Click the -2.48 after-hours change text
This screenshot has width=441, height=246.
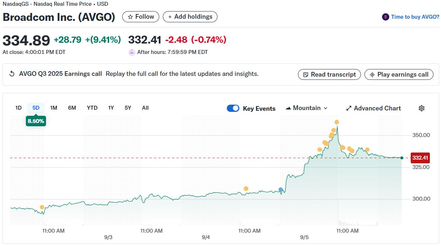(176, 40)
